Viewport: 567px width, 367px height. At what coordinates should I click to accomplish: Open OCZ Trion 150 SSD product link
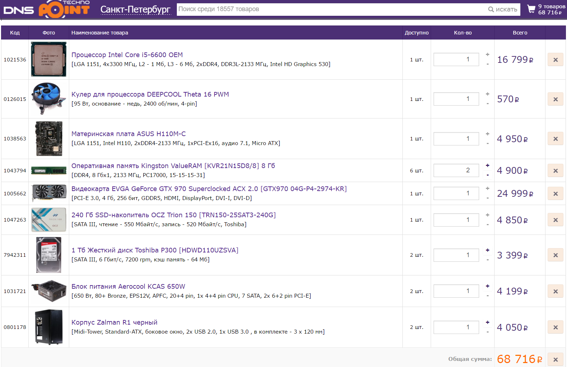coord(174,215)
